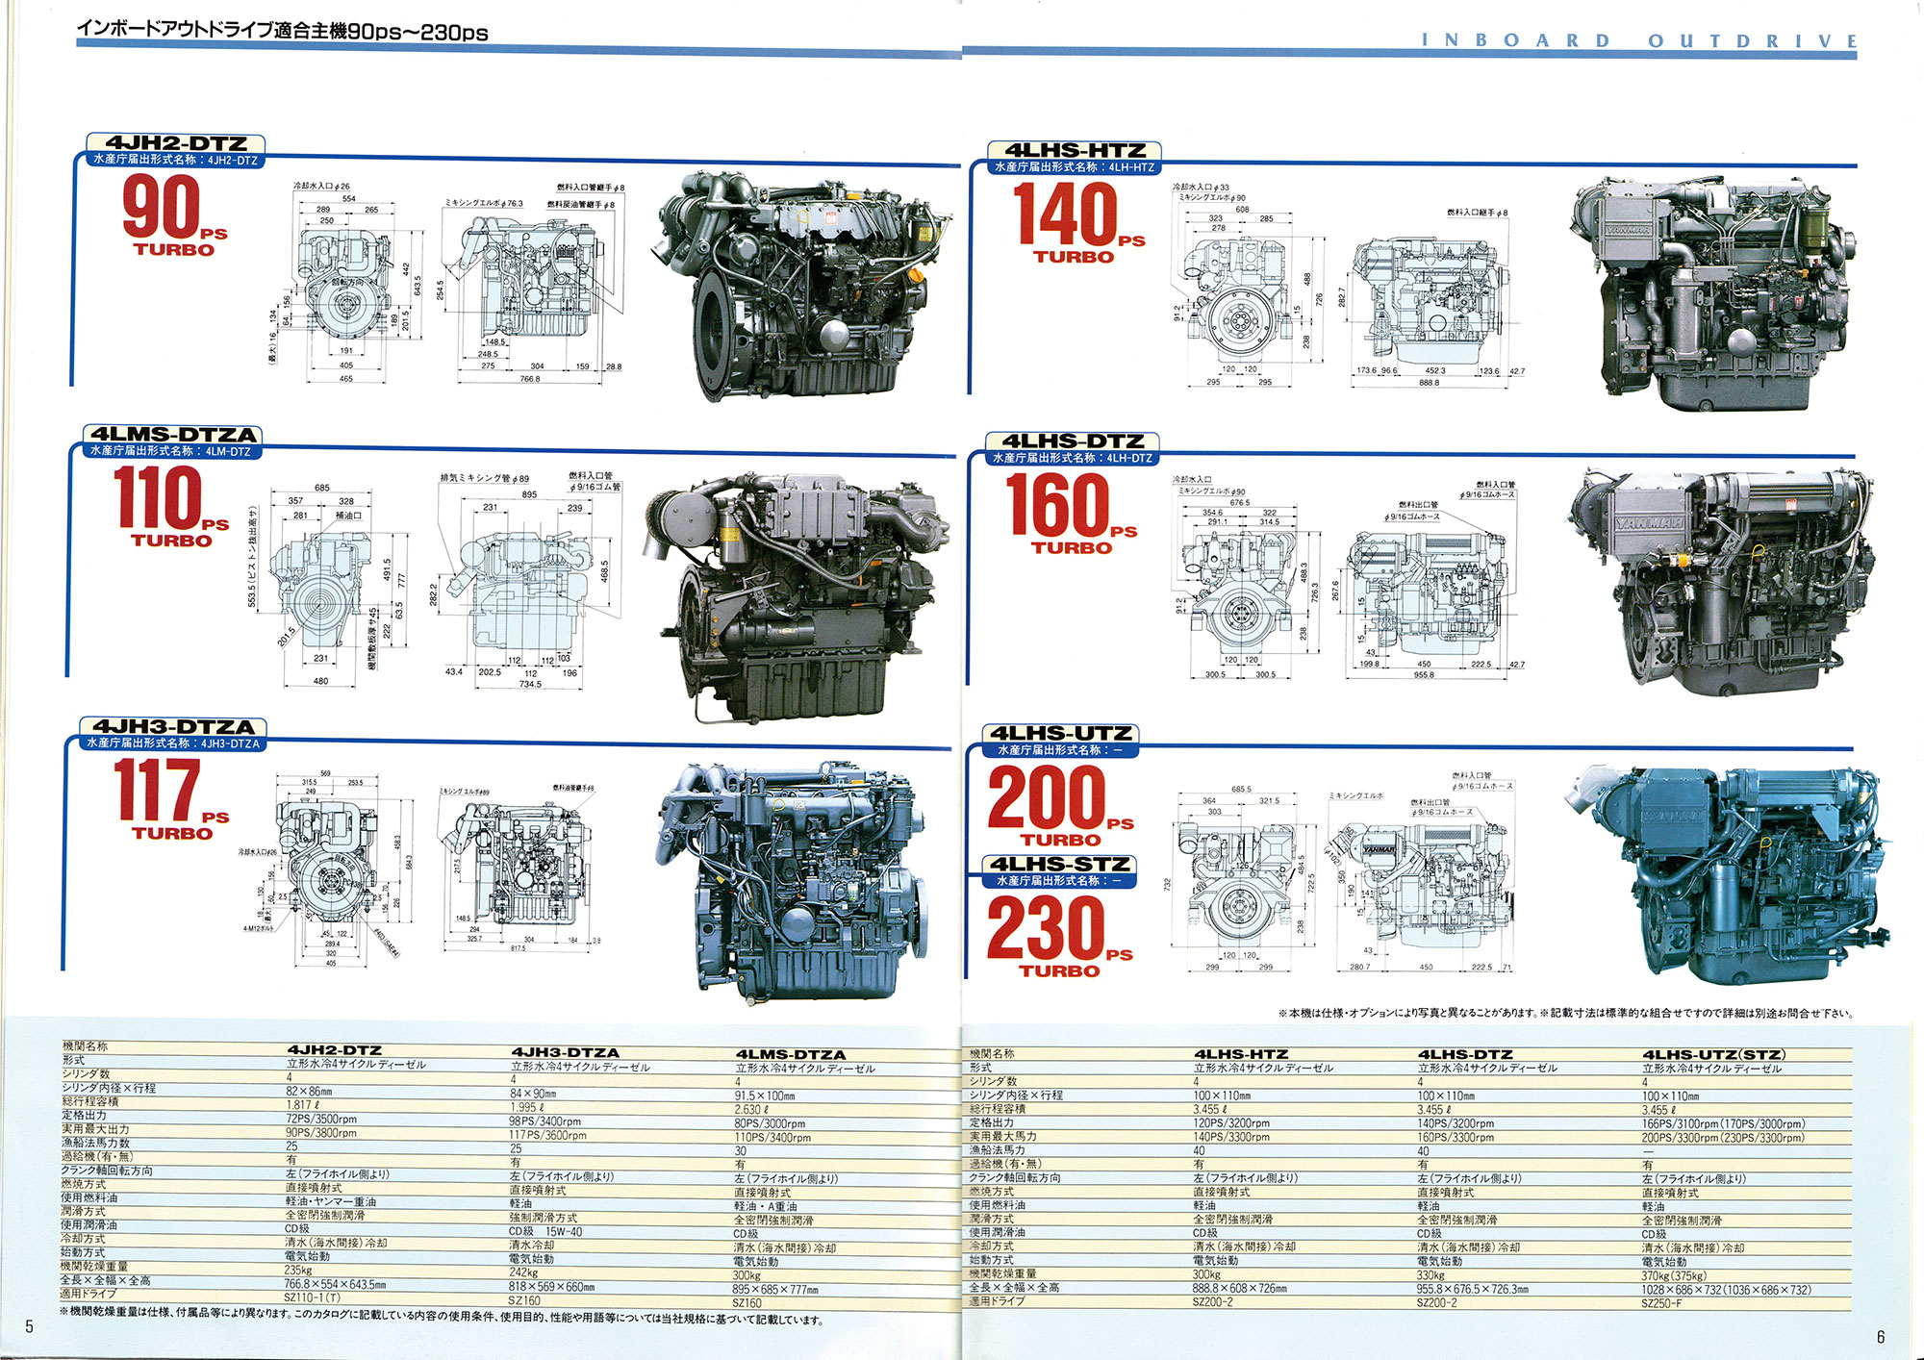1924x1360 pixels.
Task: Click the '91.5×100mm' bore and stroke value
Action: coord(765,1096)
